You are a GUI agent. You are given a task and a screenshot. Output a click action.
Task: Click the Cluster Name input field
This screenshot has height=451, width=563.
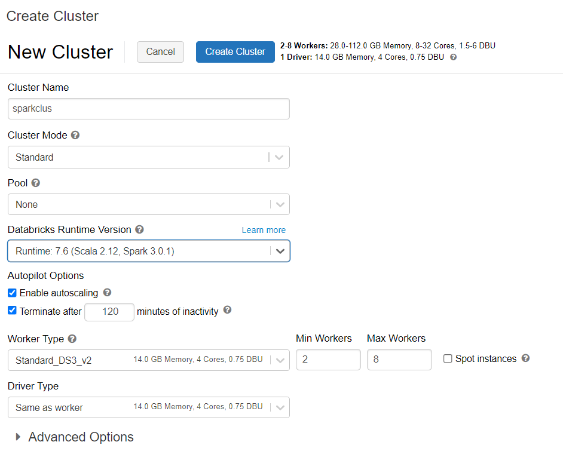tap(149, 109)
